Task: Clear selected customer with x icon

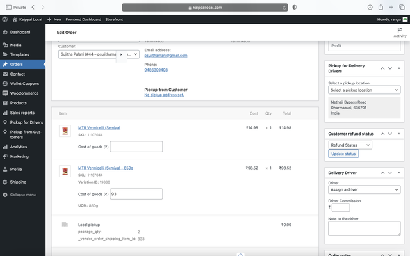Action: click(121, 54)
